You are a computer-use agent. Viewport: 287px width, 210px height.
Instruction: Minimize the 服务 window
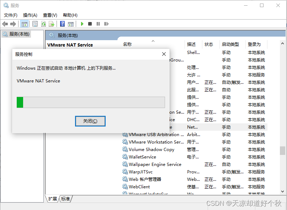[246, 5]
